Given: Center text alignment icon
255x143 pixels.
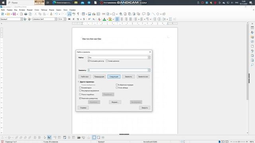Looking at the screenshot, I should [x=122, y=19].
